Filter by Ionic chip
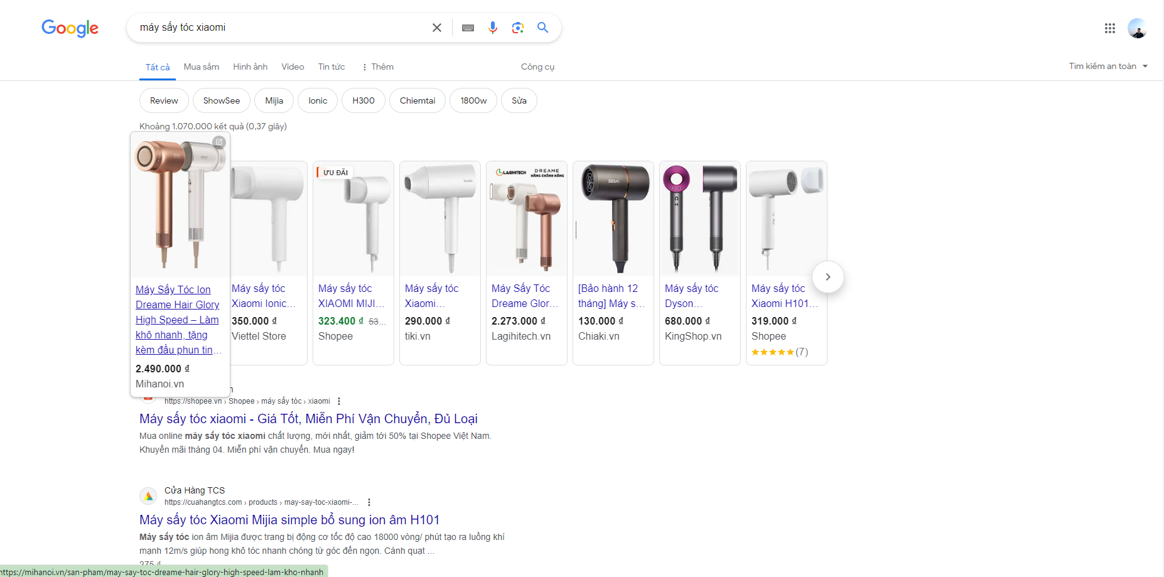The width and height of the screenshot is (1164, 577). (x=318, y=100)
